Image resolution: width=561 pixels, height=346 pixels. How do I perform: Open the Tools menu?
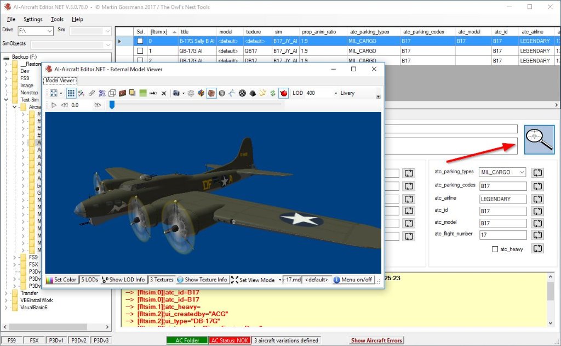pyautogui.click(x=57, y=19)
